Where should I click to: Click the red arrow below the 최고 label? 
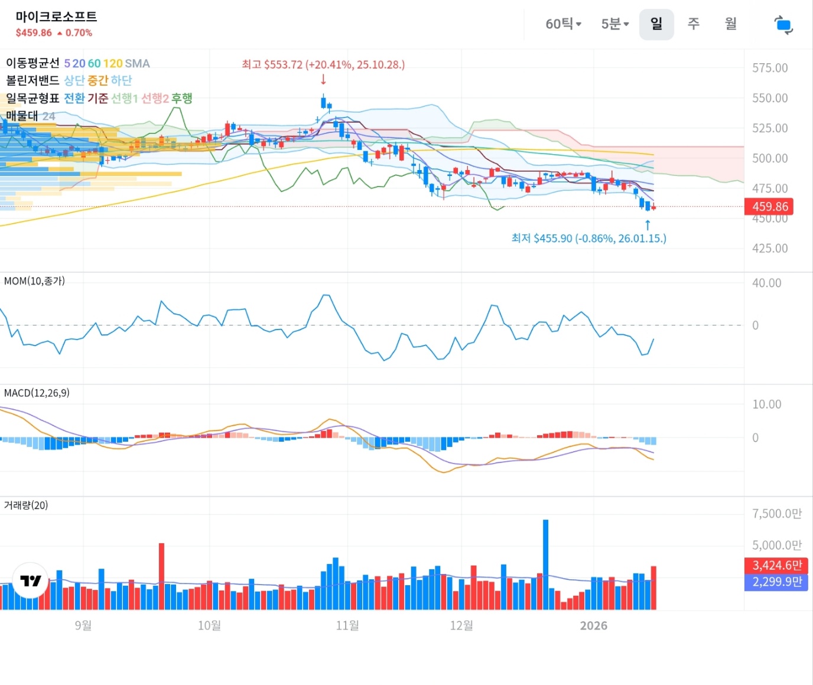pyautogui.click(x=323, y=80)
